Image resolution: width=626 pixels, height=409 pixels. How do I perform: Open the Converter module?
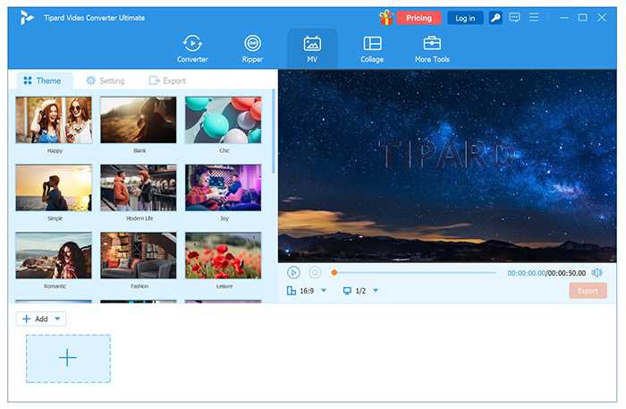click(x=192, y=48)
